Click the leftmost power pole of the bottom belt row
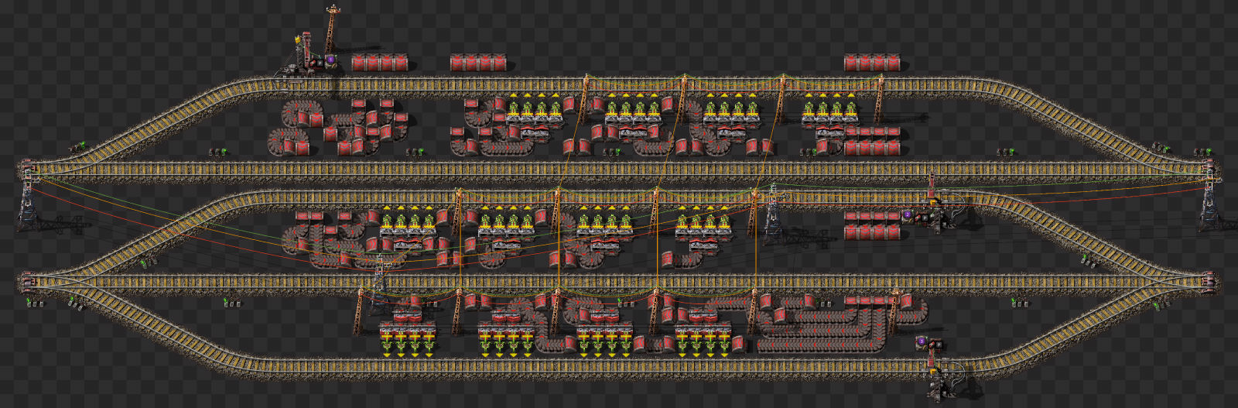 (360, 311)
